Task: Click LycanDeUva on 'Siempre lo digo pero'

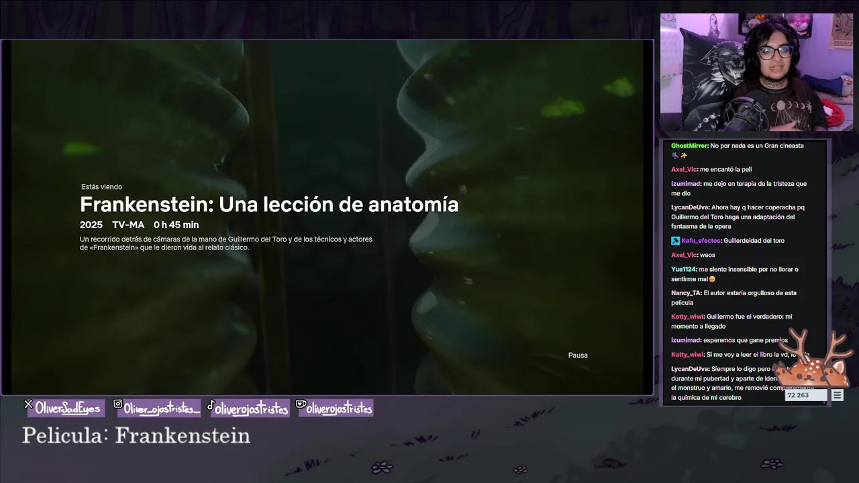Action: click(690, 369)
